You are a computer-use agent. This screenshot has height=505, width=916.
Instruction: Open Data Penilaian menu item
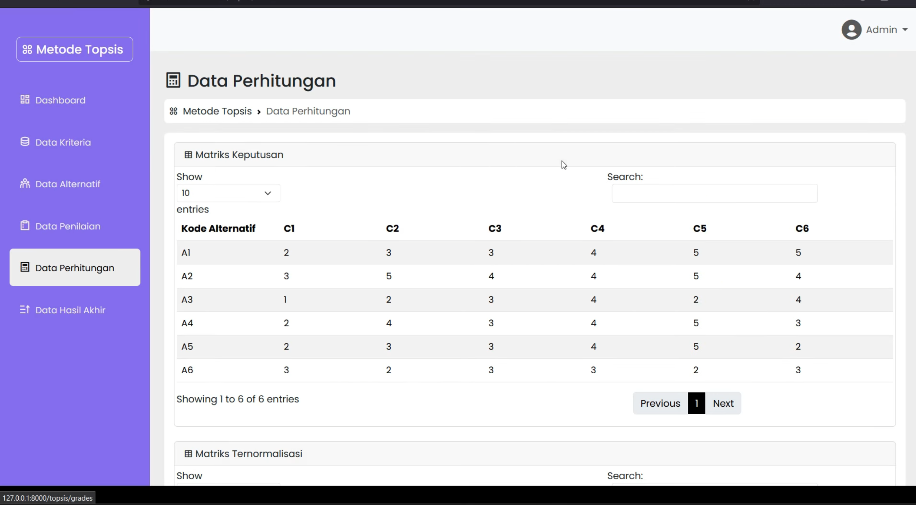coord(68,226)
